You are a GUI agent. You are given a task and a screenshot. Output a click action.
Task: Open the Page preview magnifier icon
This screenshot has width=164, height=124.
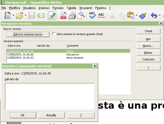[81, 15]
